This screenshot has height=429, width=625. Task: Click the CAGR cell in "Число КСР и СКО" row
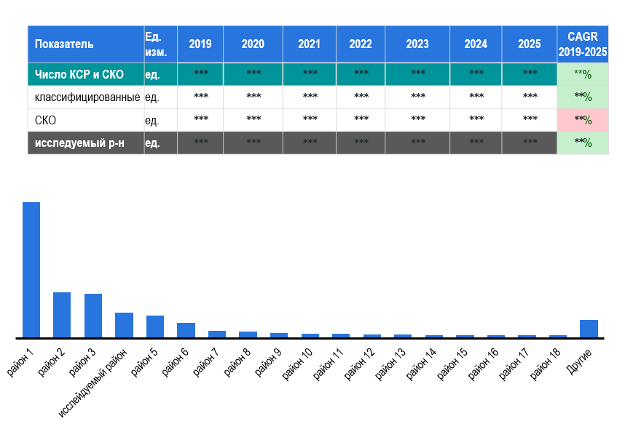583,74
